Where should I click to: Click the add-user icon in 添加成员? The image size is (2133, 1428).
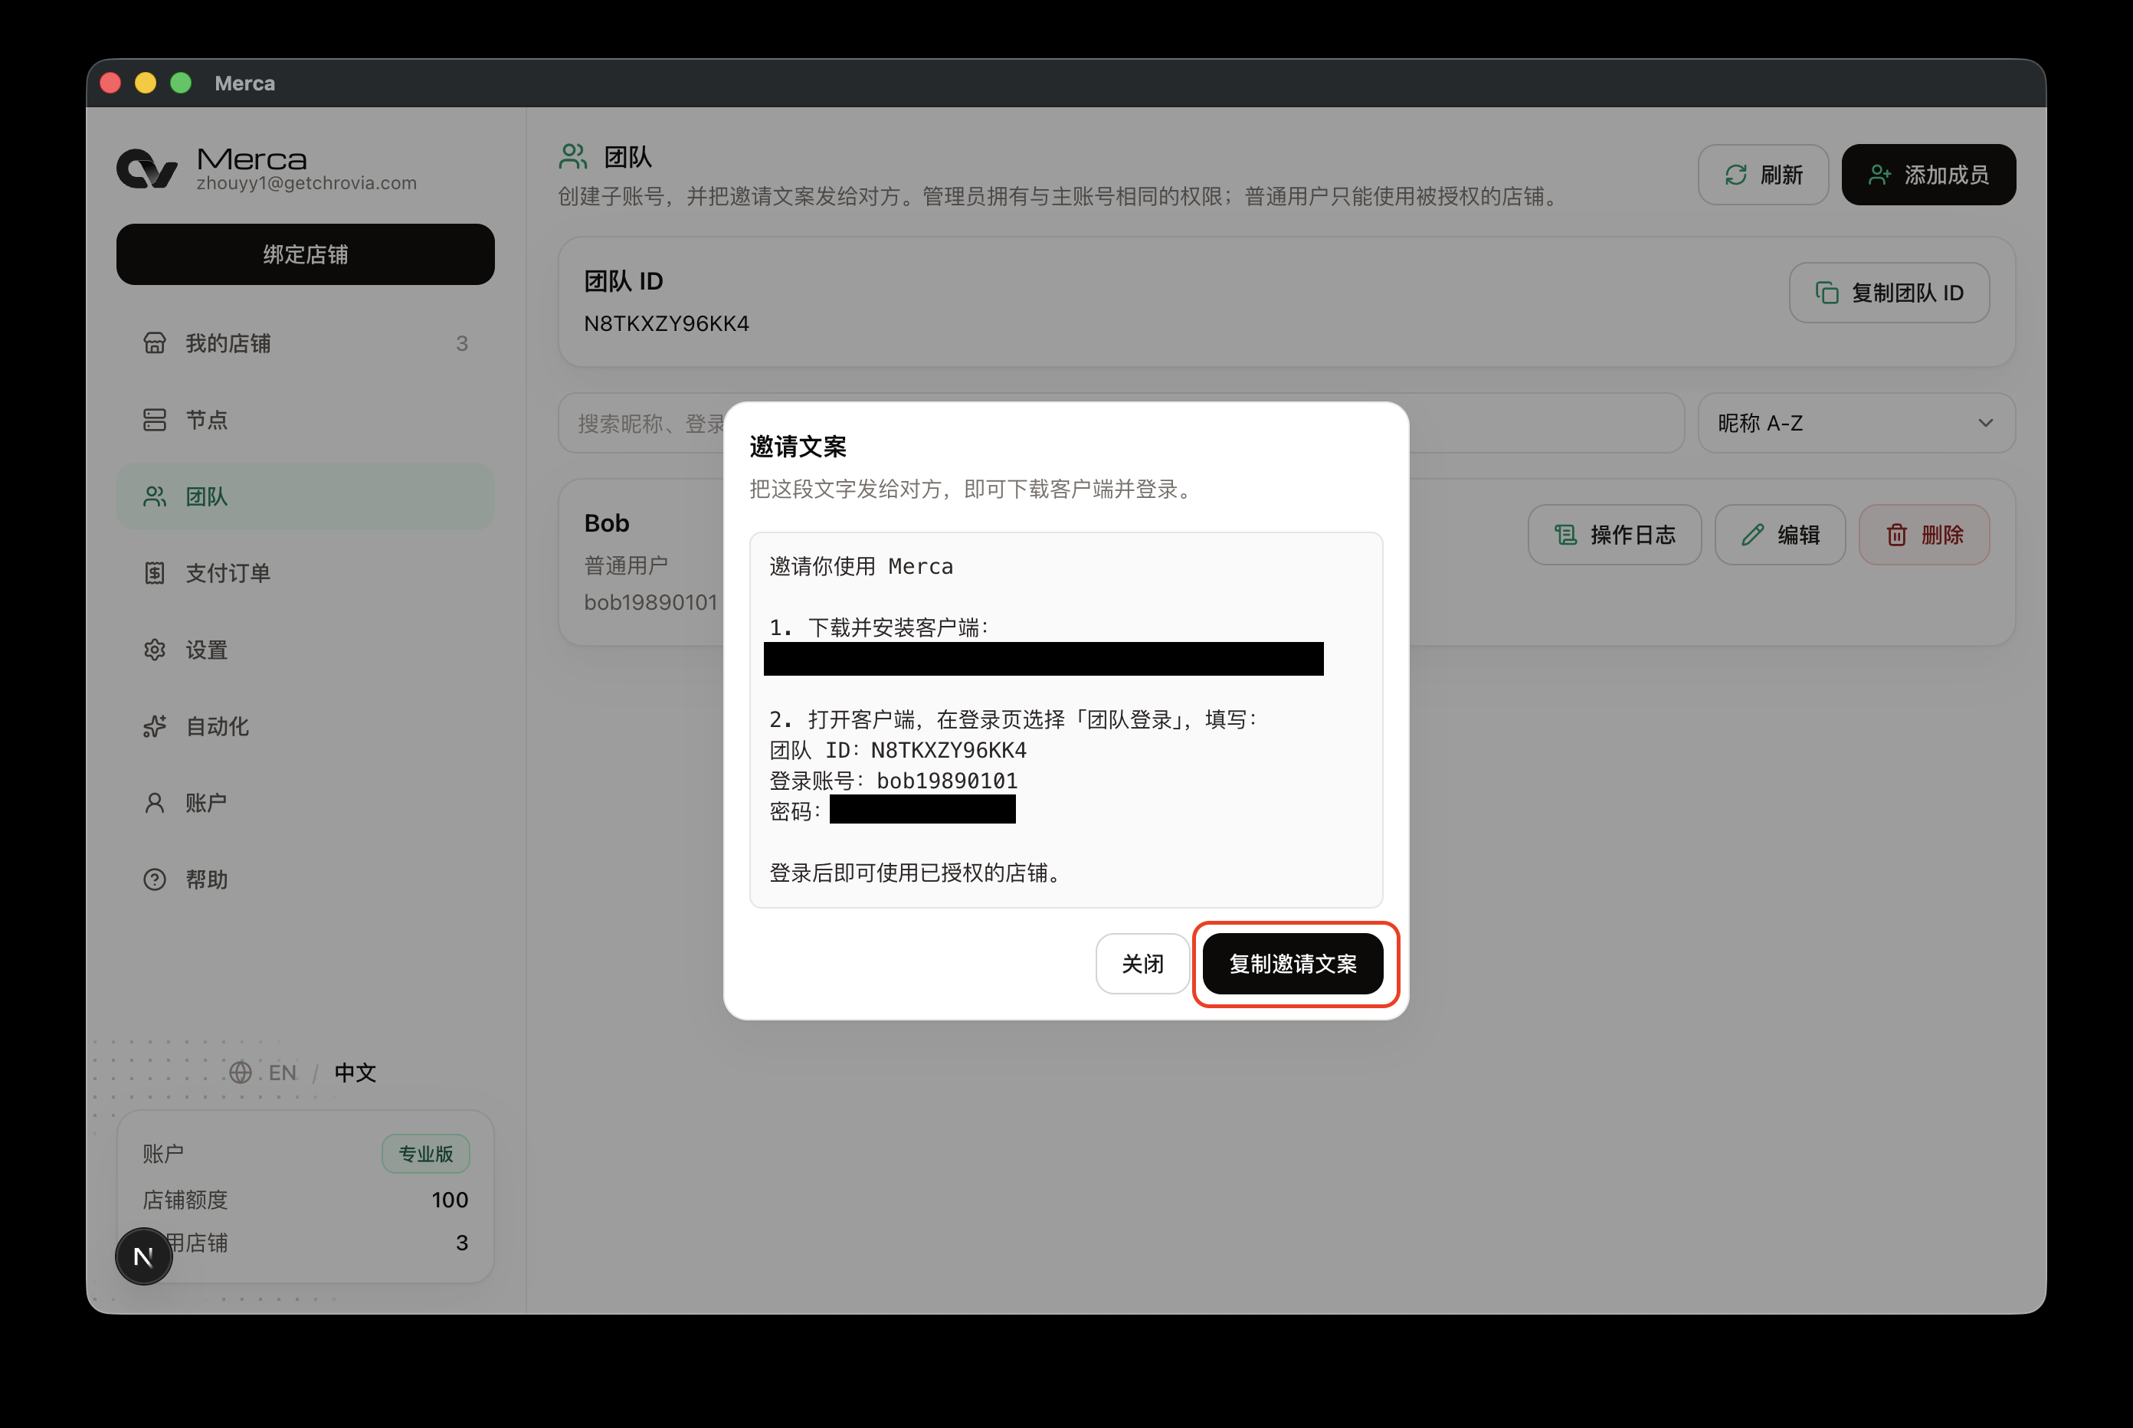point(1880,175)
